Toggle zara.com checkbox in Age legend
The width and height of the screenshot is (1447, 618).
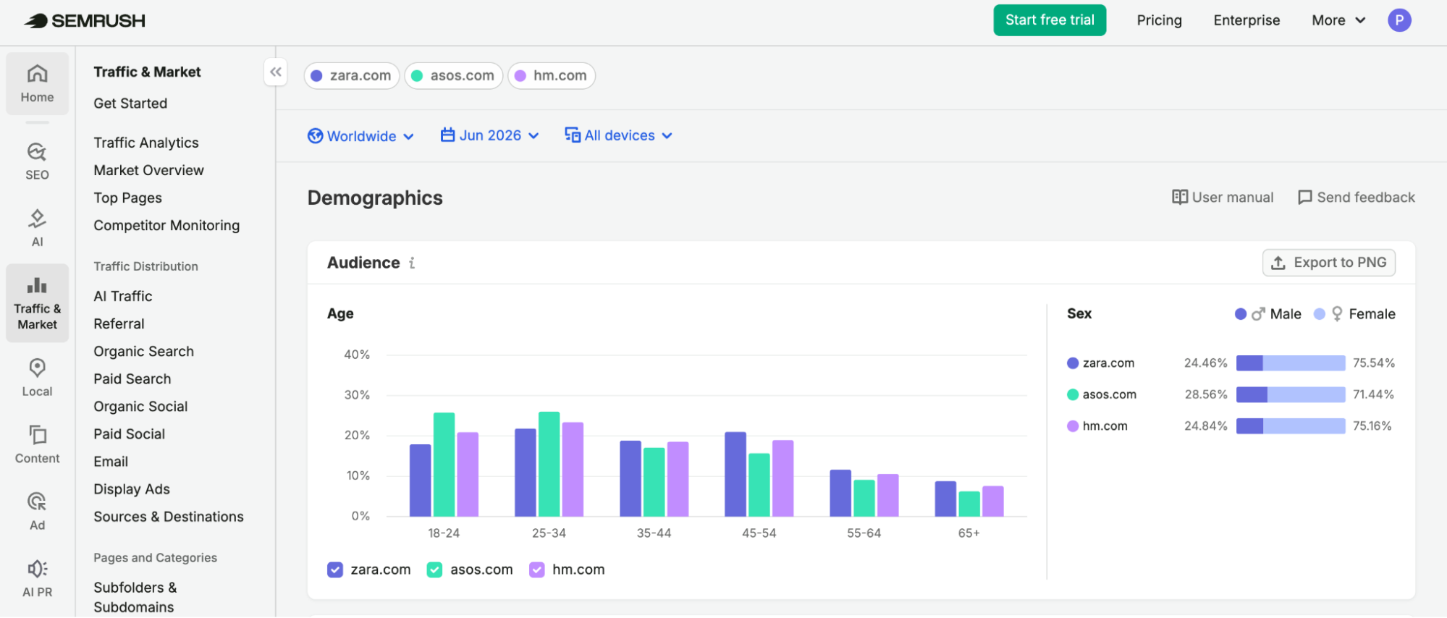335,570
